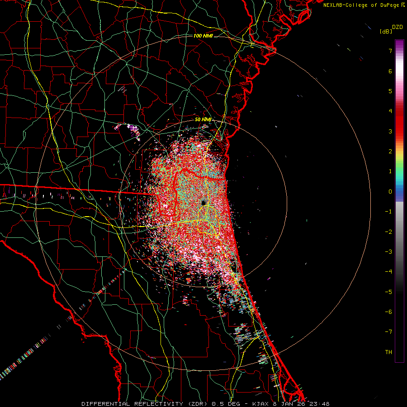
Task: Click the -3 value on the color scale
Action: [x=388, y=252]
